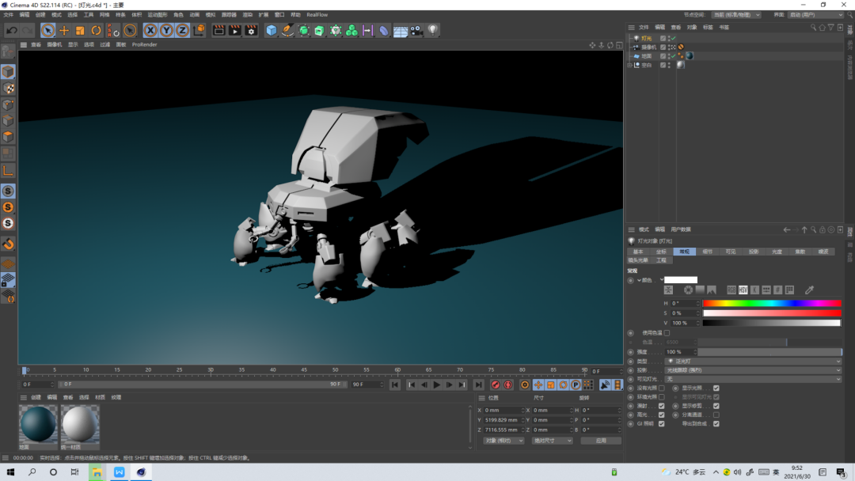Toggle the 环境光照 checkbox
855x481 pixels.
(x=661, y=397)
